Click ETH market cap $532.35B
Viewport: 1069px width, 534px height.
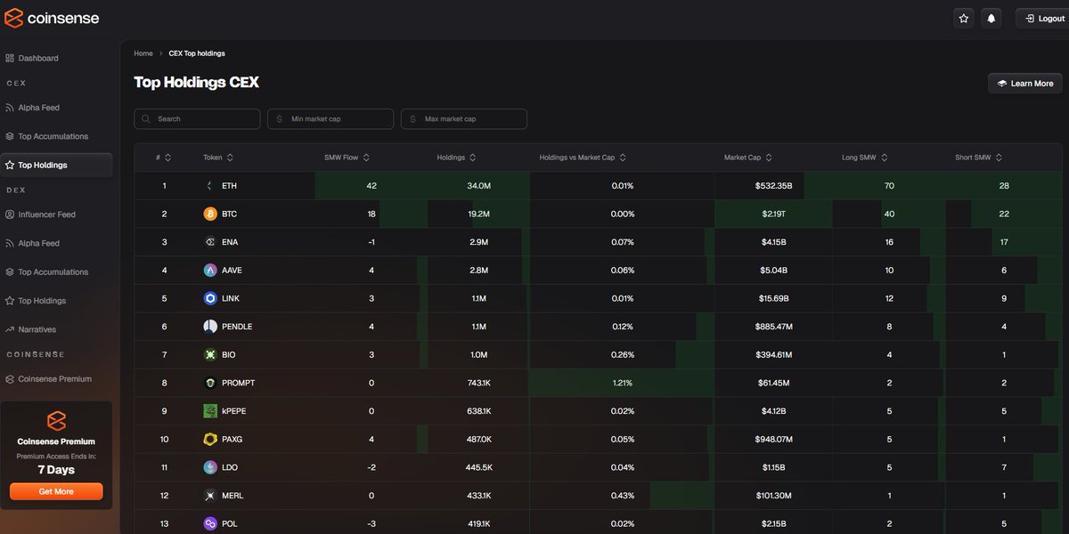[x=773, y=186]
